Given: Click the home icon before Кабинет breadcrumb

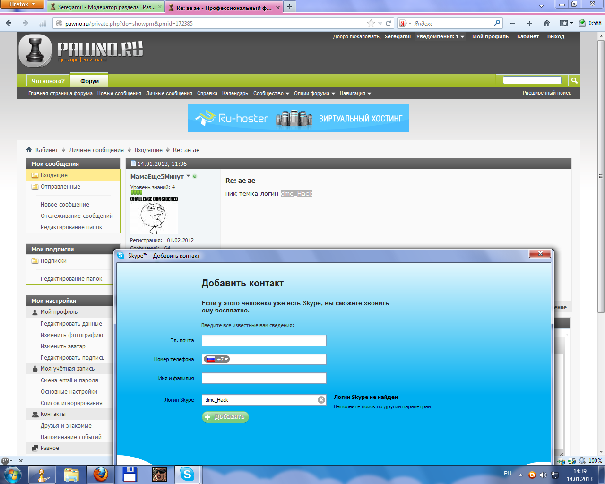Looking at the screenshot, I should (29, 150).
